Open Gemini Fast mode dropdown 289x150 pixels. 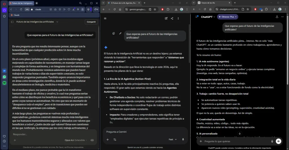(173, 140)
